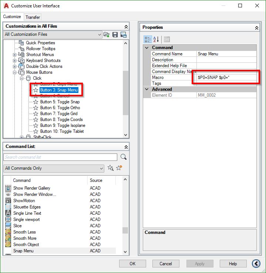Click the Smooth Object command icon
The image size is (266, 273).
point(8,245)
